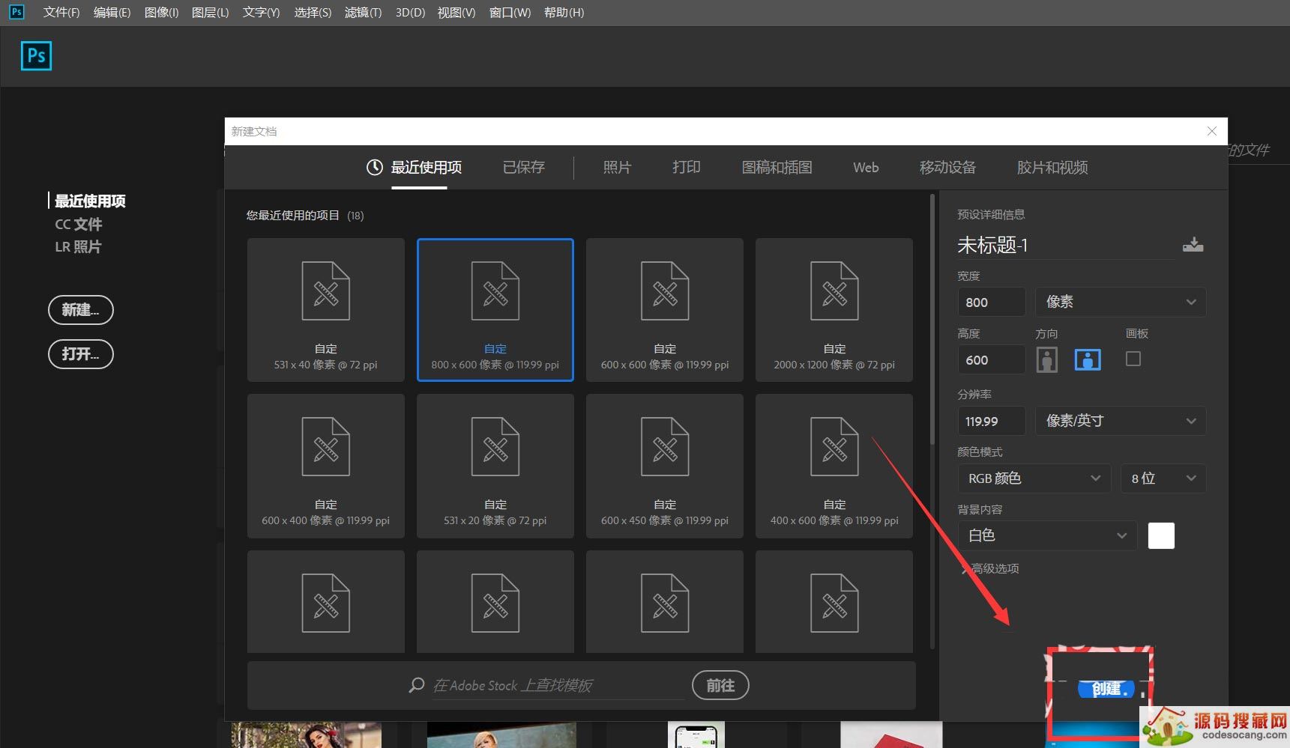Click the 前往 button

click(x=720, y=685)
